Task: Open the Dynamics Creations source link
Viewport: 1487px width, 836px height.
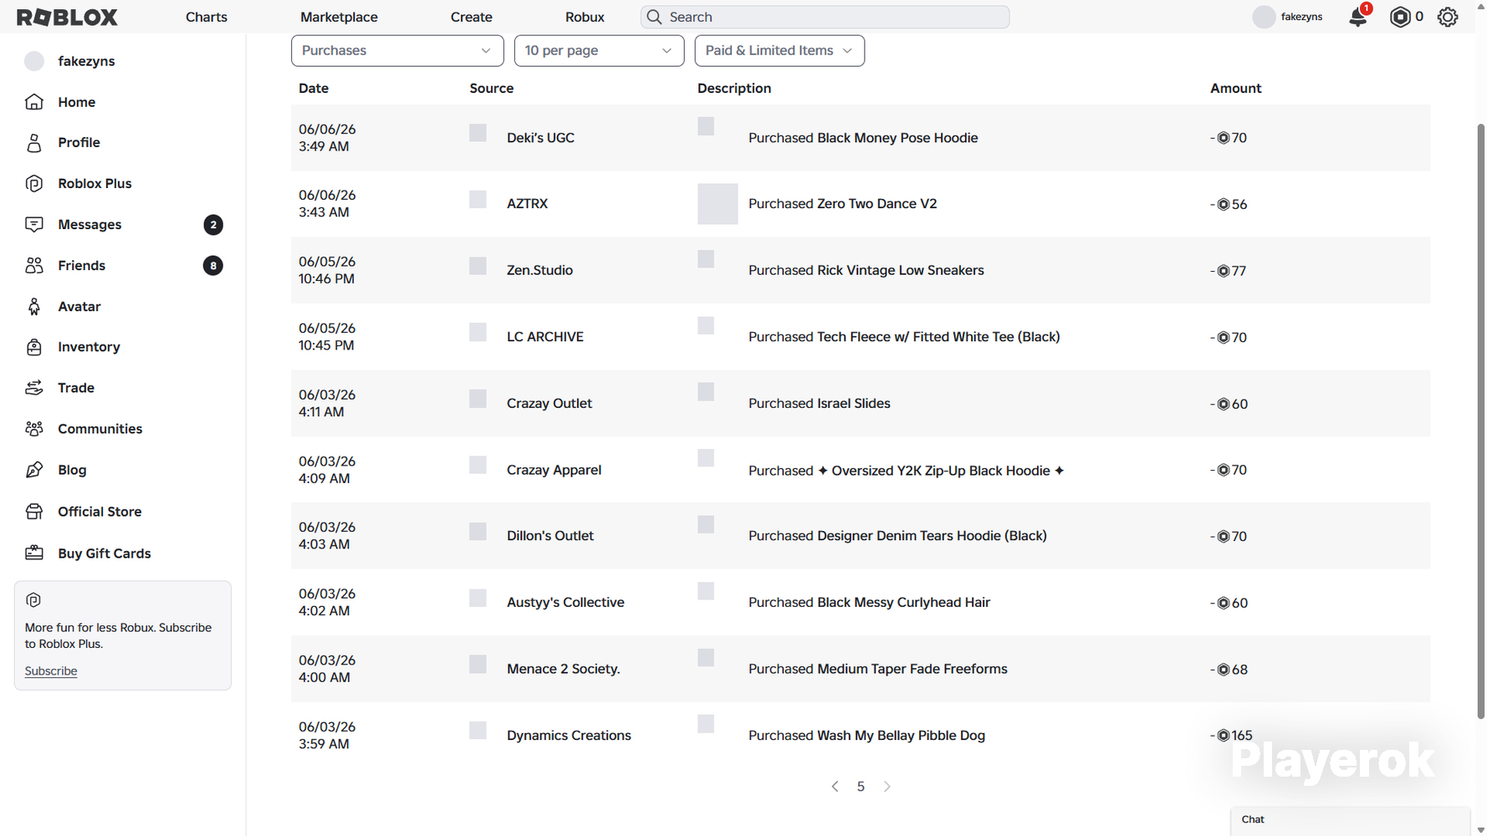Action: (569, 736)
